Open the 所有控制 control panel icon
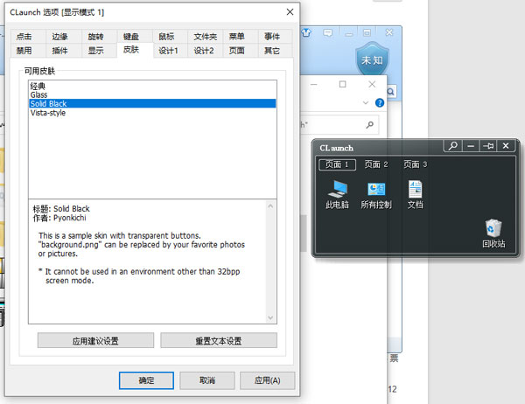 click(x=376, y=194)
